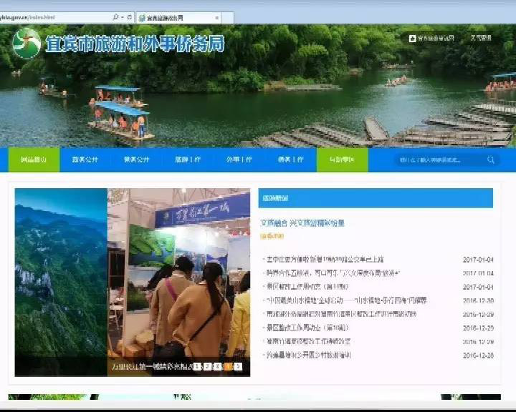The width and height of the screenshot is (516, 412).
Task: Click the site search keyword input field
Action: click(441, 160)
